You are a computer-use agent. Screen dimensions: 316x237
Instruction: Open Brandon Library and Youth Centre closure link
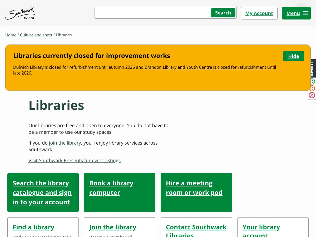pyautogui.click(x=205, y=67)
